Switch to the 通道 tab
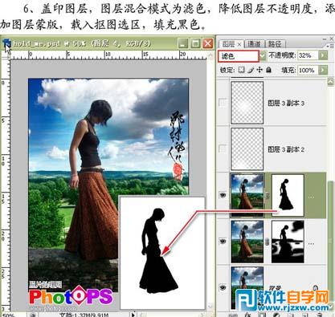This screenshot has height=317, width=335. point(254,44)
